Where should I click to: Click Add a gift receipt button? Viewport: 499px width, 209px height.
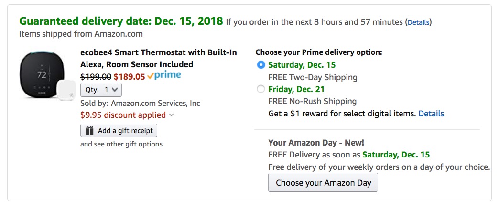click(x=119, y=131)
